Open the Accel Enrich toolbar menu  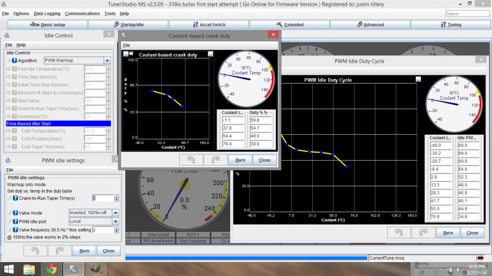point(209,24)
